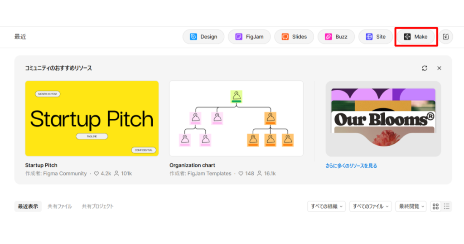Switch to the 共有ファイル tab

coord(60,206)
